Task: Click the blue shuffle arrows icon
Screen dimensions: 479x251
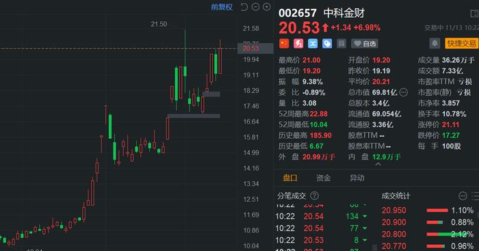Action: click(313, 44)
